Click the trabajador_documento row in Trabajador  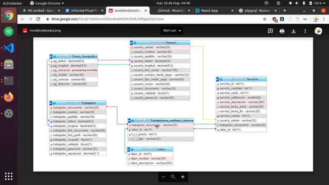[78, 107]
